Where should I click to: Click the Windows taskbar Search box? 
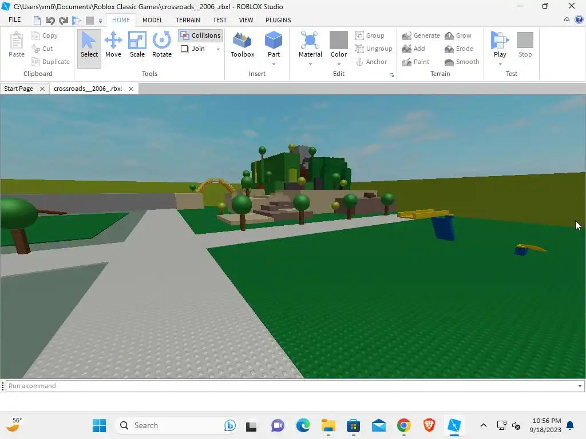click(176, 425)
